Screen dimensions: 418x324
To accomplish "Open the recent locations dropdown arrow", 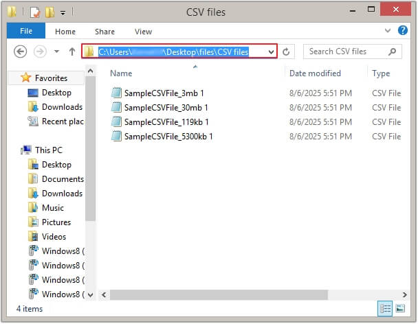I will [x=56, y=51].
